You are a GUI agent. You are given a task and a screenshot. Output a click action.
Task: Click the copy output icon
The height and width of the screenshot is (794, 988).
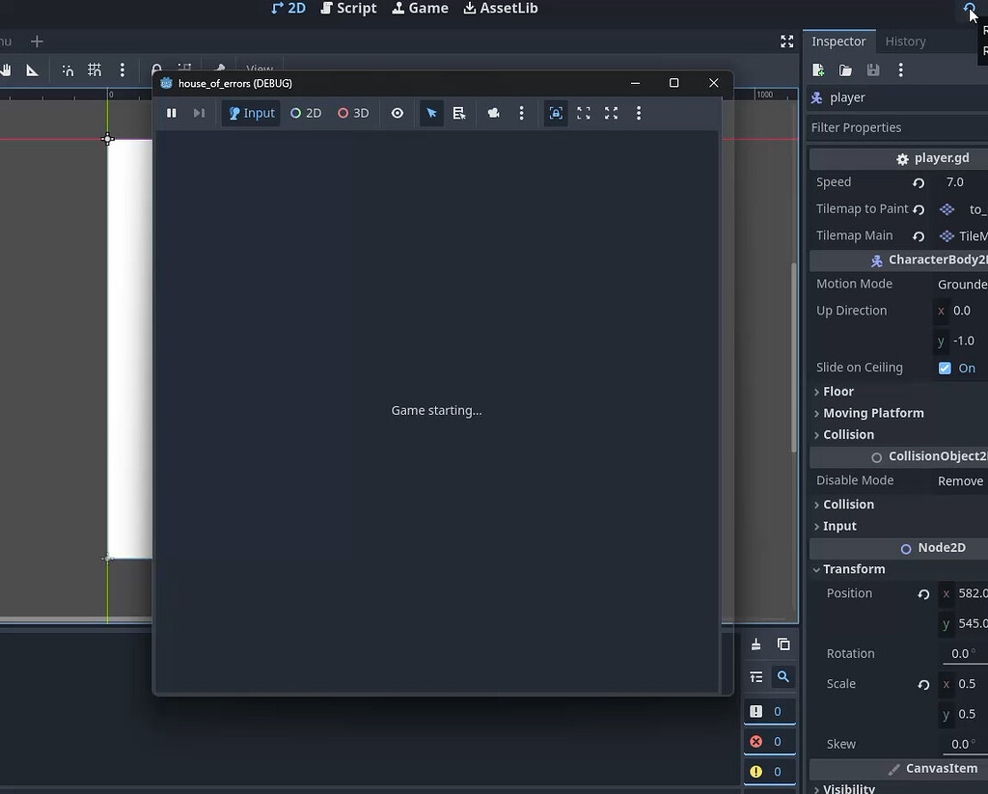pyautogui.click(x=783, y=644)
